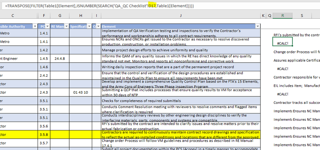Select column R 'Contractor tracks all subcon'
Viewport: 320px width, 150px height.
[x=297, y=103]
